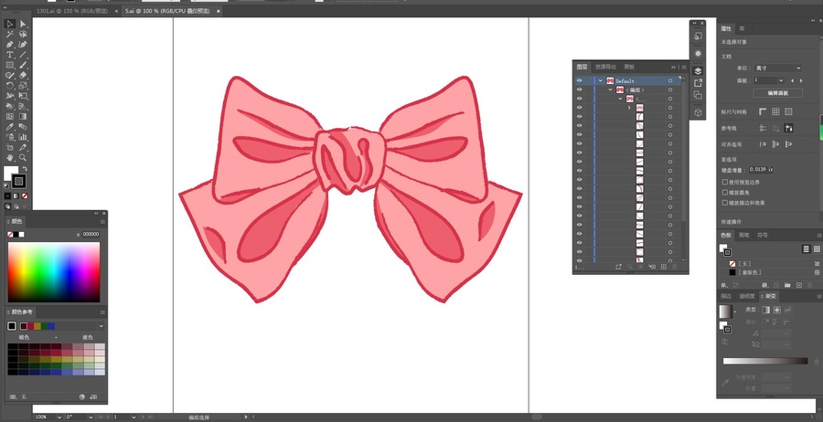
Task: Open the 3D cube icon in dock strip
Action: [698, 112]
